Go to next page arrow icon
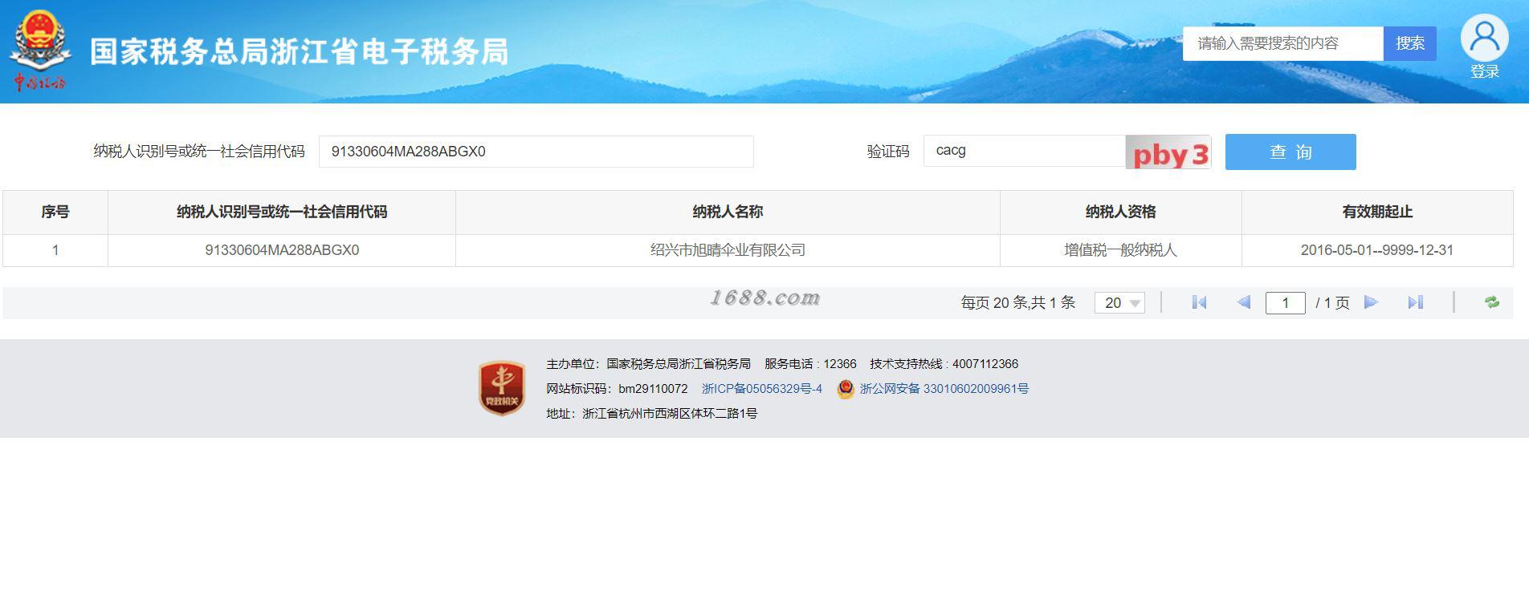This screenshot has width=1529, height=591. 1372,302
